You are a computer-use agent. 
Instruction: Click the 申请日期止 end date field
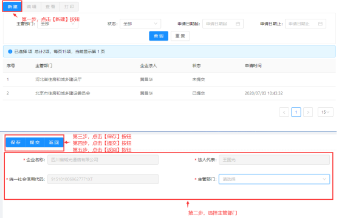[306, 24]
